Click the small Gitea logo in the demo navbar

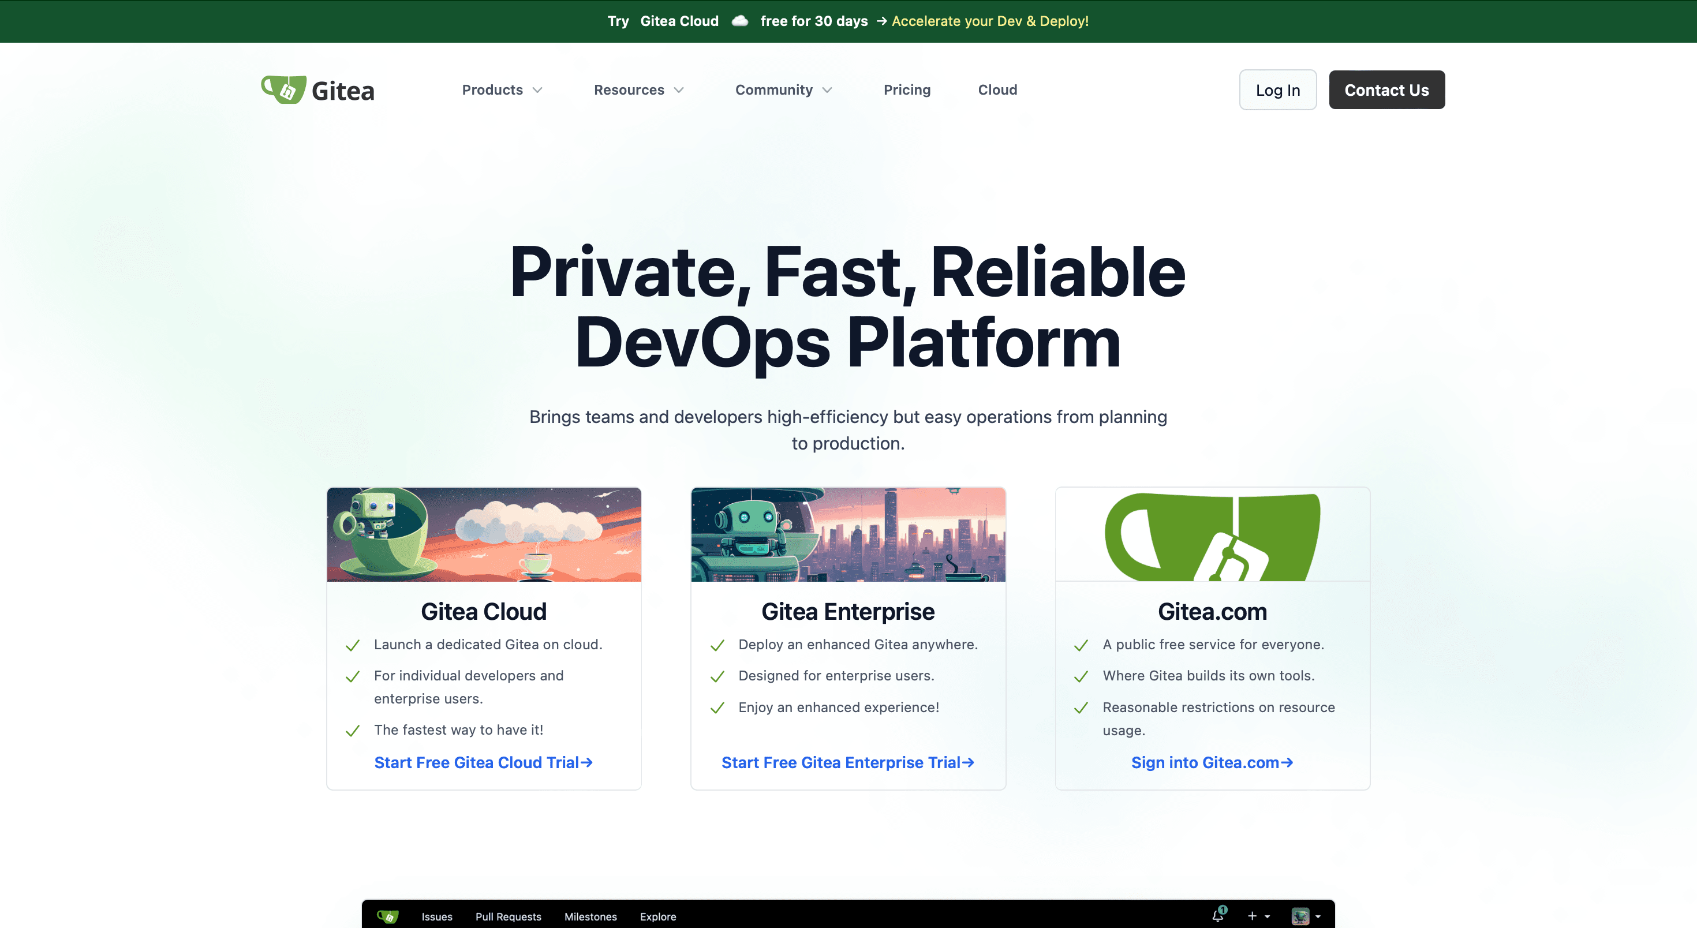click(387, 916)
